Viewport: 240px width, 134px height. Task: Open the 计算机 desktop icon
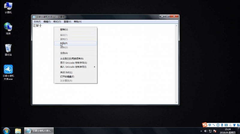pos(8,8)
